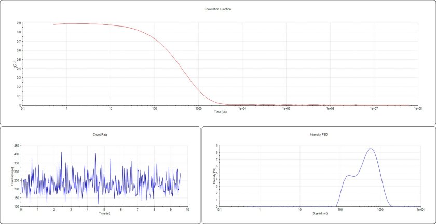Screen dimensions: 436x224
Task: Click the 1e+04 tick on the PSD size axis
Action: pos(420,210)
